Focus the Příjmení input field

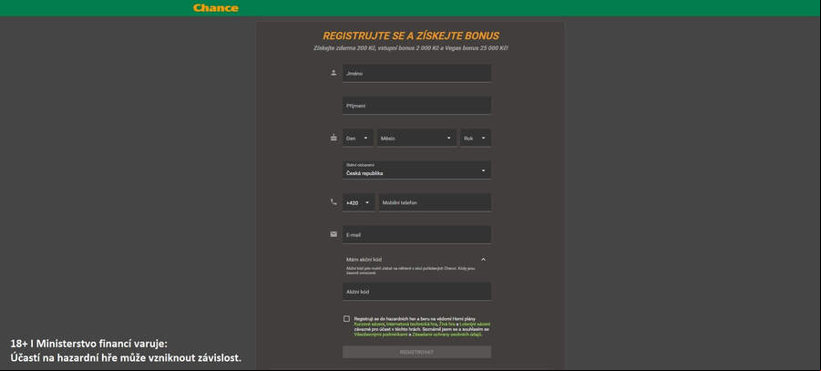point(416,106)
